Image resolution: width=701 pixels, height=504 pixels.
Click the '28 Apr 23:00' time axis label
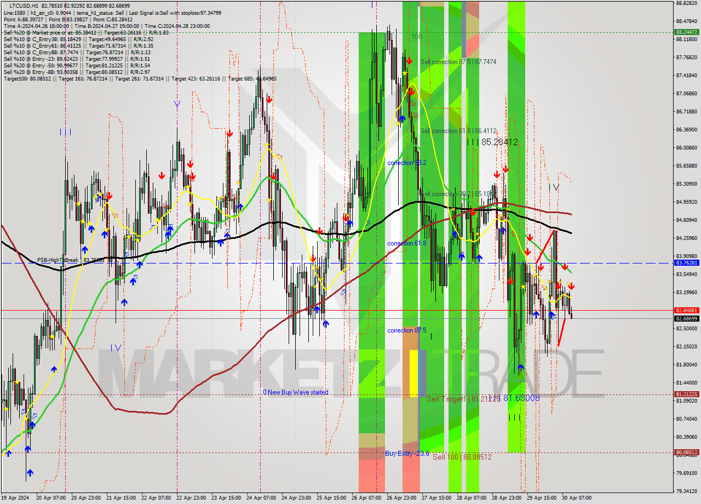507,498
